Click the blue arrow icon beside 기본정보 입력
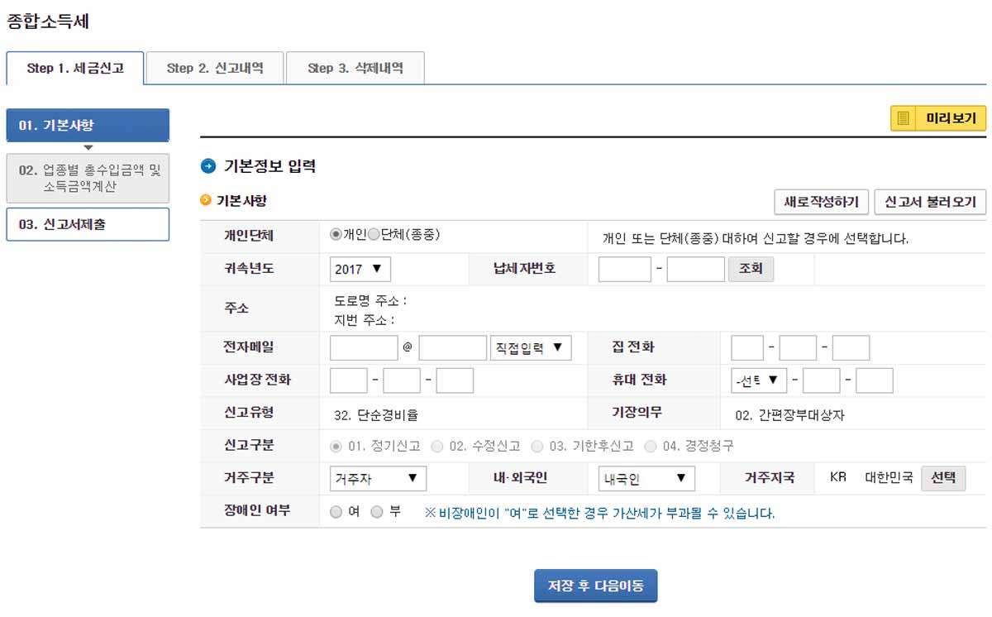 208,166
